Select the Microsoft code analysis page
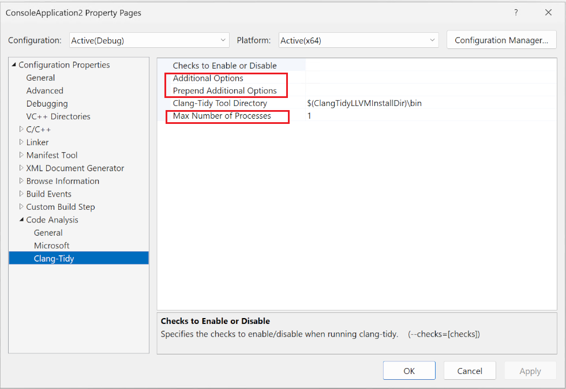This screenshot has height=389, width=566. pos(51,245)
